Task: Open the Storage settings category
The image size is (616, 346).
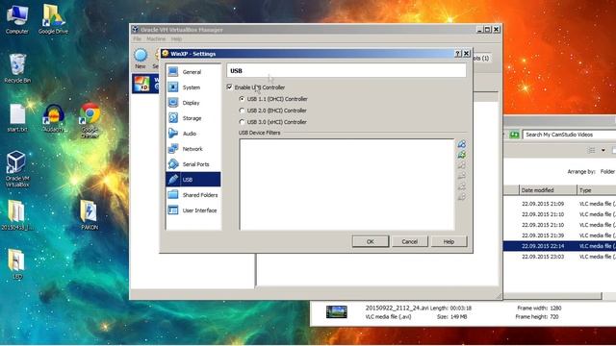Action: click(192, 118)
